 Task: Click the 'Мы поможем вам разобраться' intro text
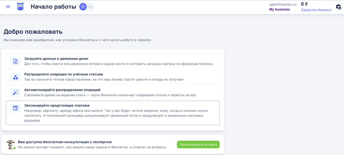pos(78,40)
